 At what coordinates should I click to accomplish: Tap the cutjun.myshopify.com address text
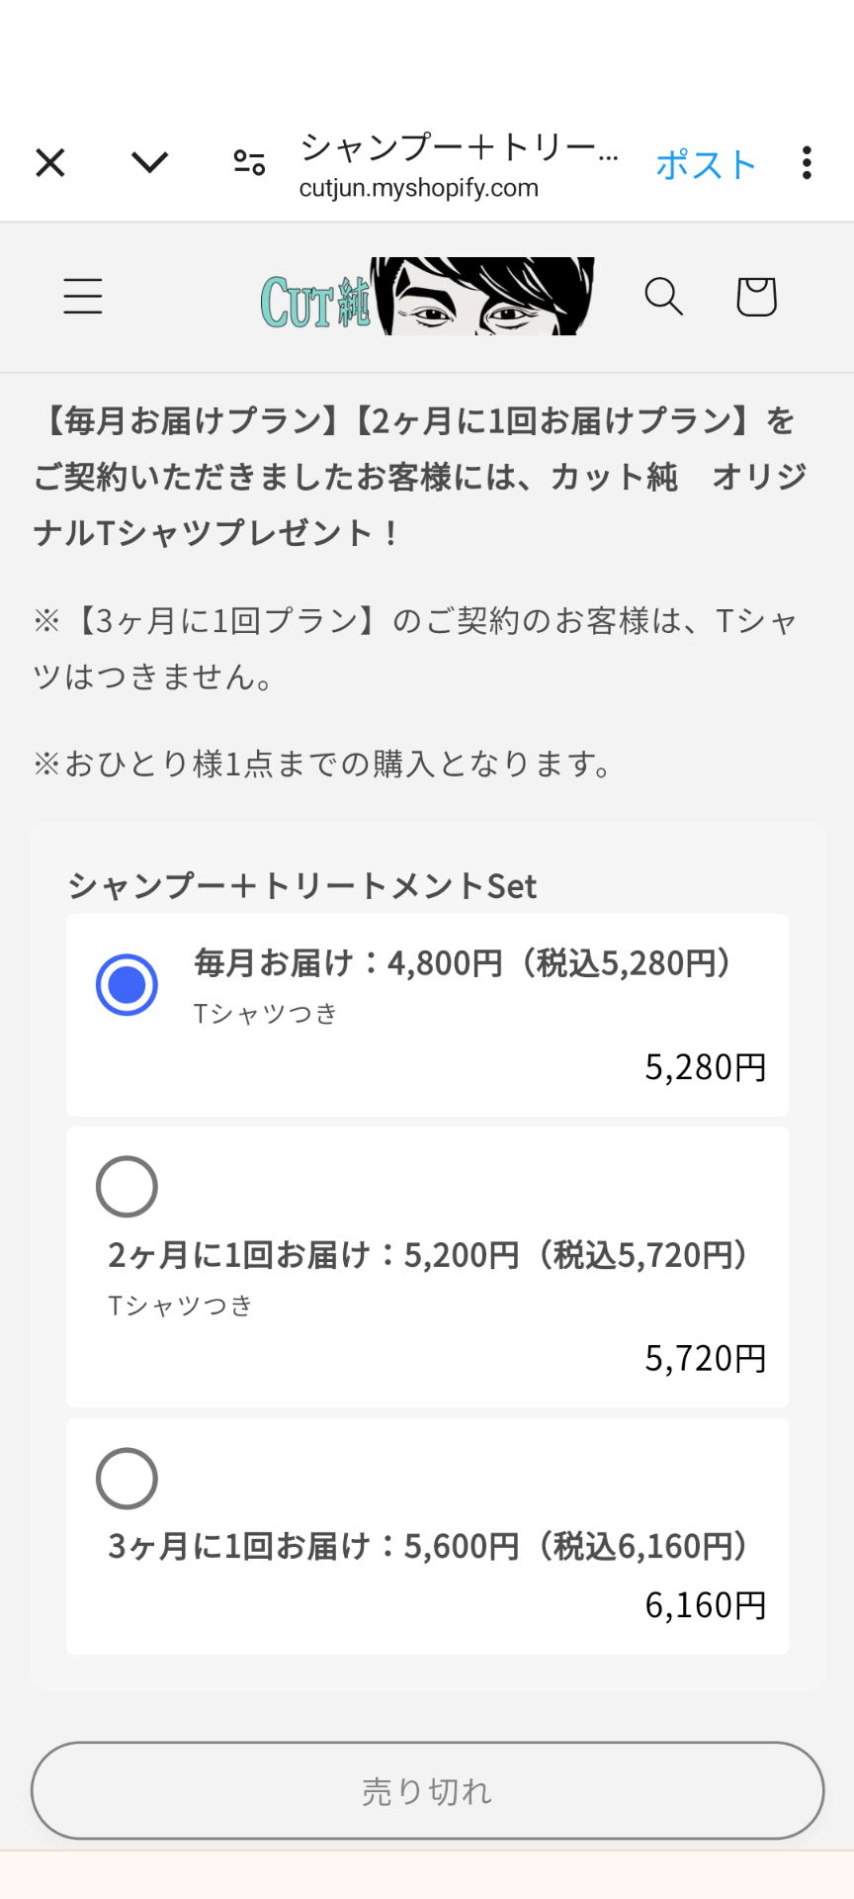coord(419,188)
